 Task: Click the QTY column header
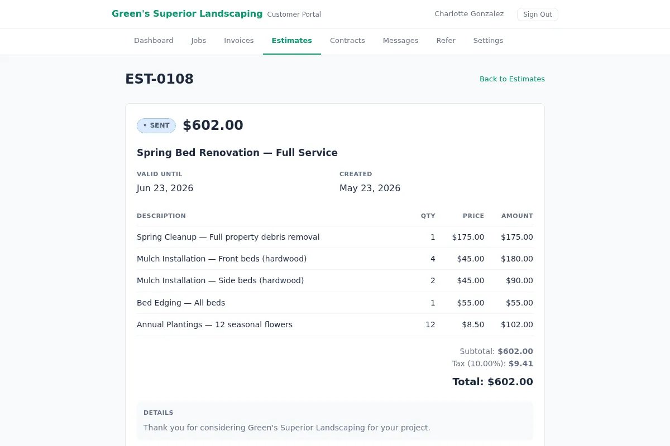(x=428, y=216)
